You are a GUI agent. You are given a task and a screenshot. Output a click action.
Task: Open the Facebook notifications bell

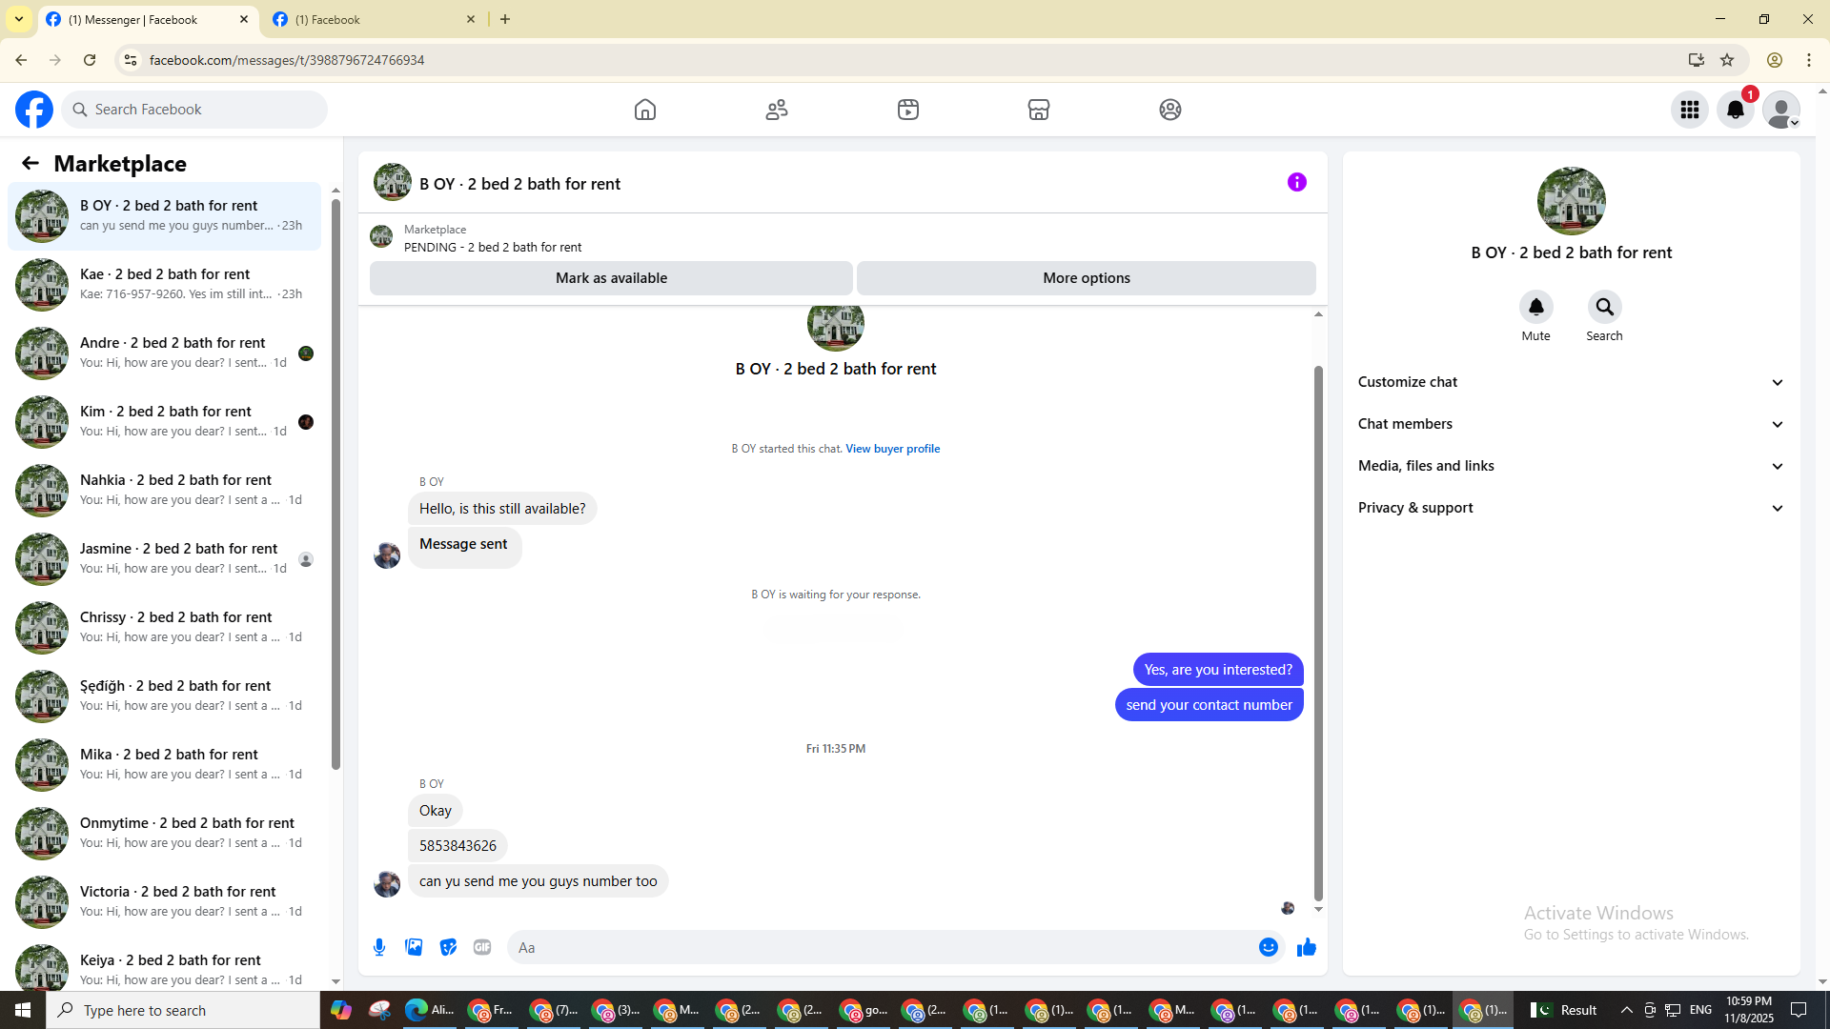(1735, 110)
